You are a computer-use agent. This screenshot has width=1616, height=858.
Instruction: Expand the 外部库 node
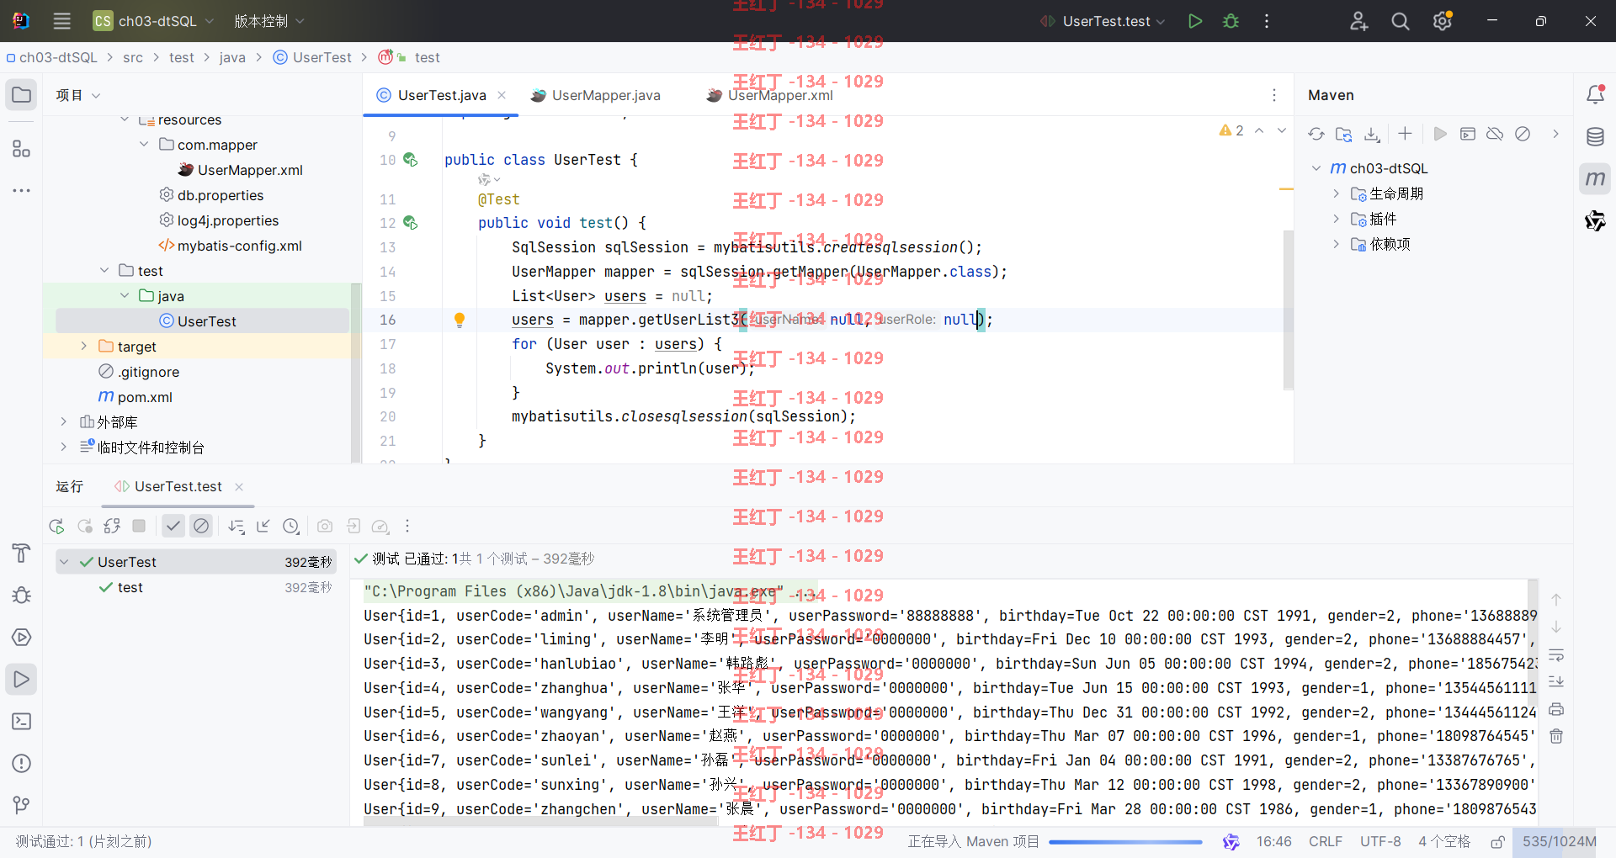[x=63, y=422]
